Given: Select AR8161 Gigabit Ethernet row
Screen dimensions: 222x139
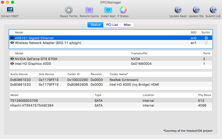Looking at the screenshot, I should point(111,38).
